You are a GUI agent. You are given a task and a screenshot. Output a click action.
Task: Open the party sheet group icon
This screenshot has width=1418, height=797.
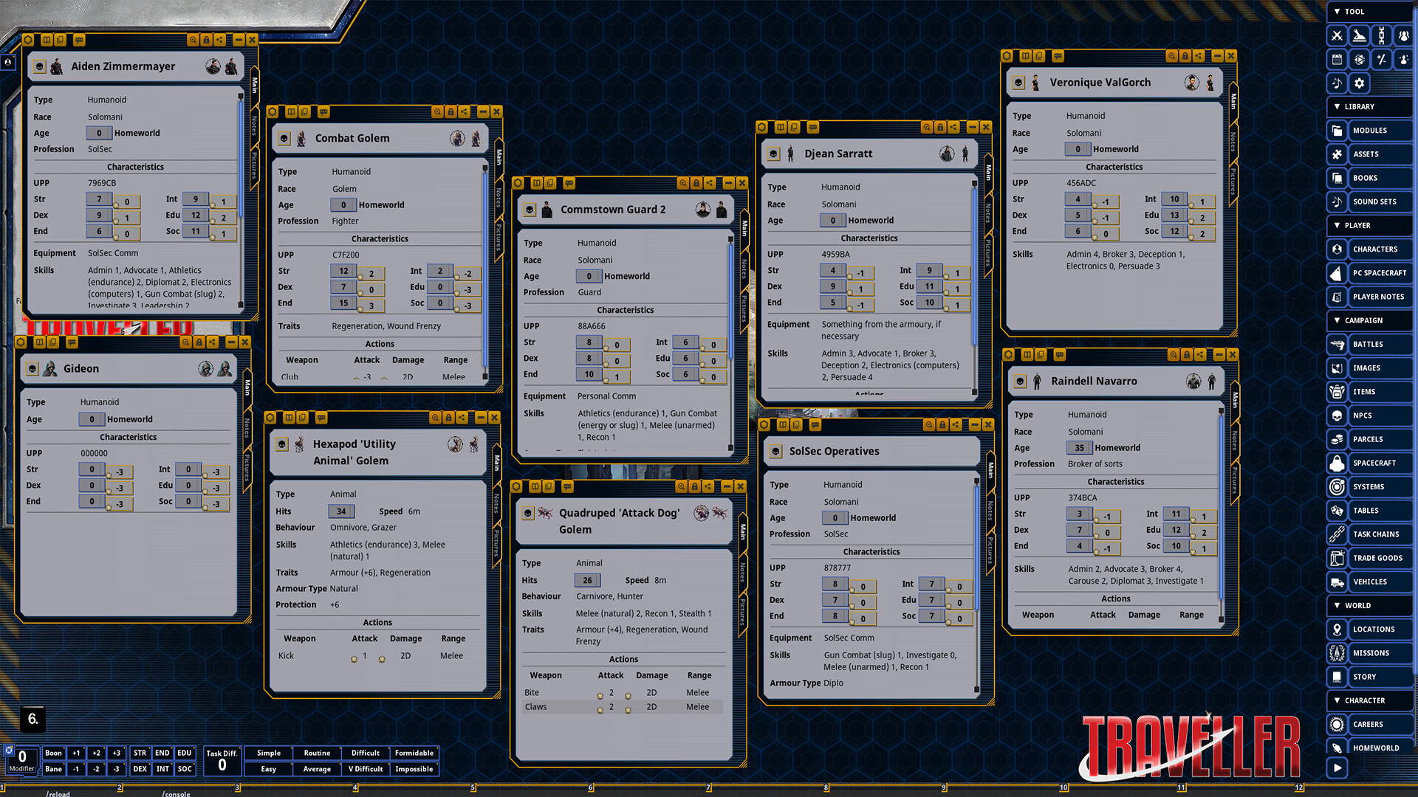coord(1403,35)
